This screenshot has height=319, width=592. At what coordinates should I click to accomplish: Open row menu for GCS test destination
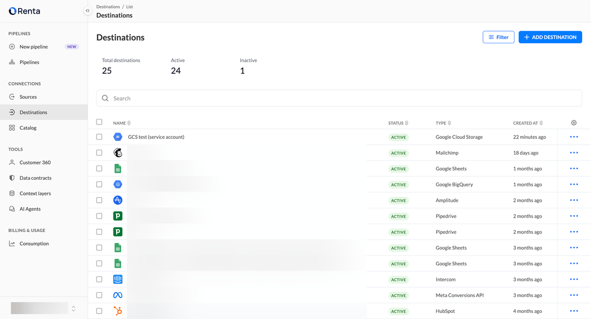pyautogui.click(x=574, y=137)
